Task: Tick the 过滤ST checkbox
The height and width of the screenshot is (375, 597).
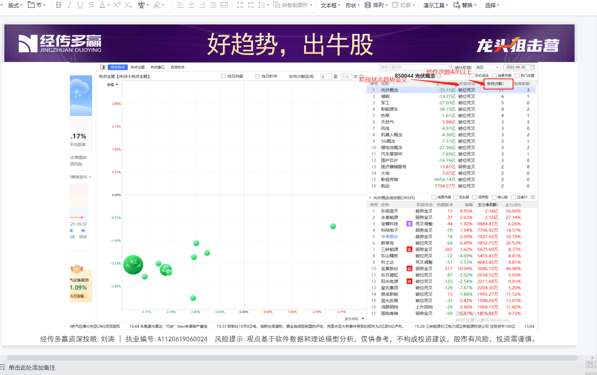Action: [x=513, y=197]
